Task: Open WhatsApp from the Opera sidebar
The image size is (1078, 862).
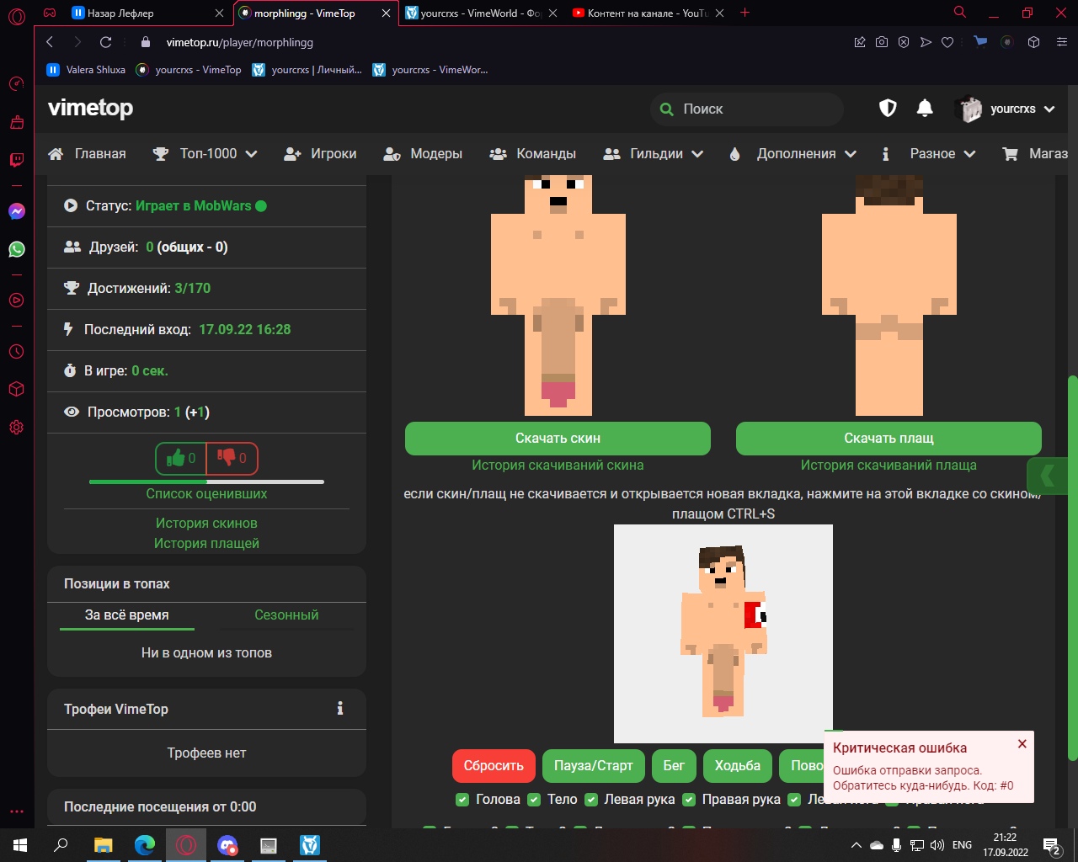Action: click(x=17, y=249)
